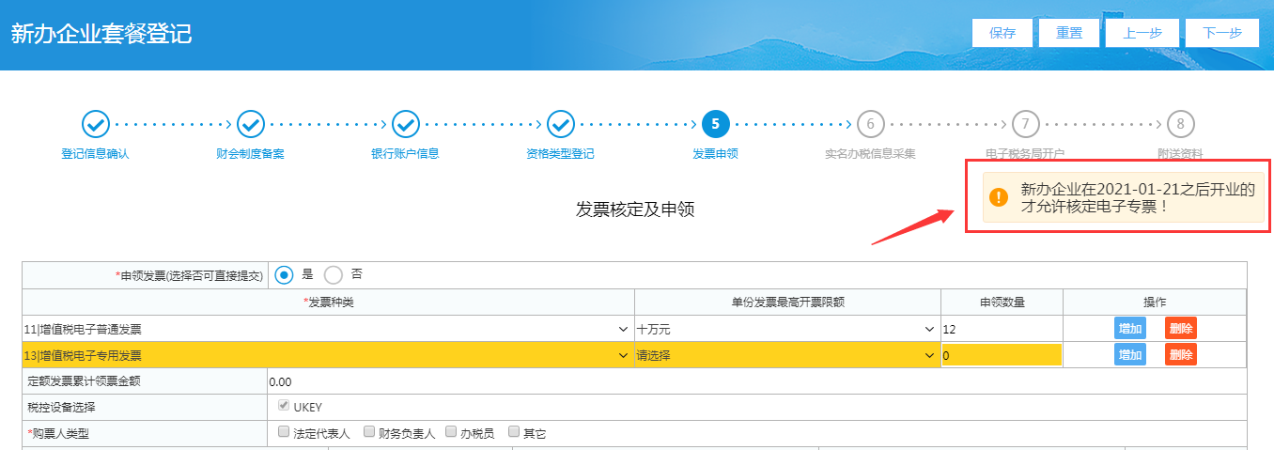Click the 操作 column header
The width and height of the screenshot is (1274, 450).
coord(1155,302)
